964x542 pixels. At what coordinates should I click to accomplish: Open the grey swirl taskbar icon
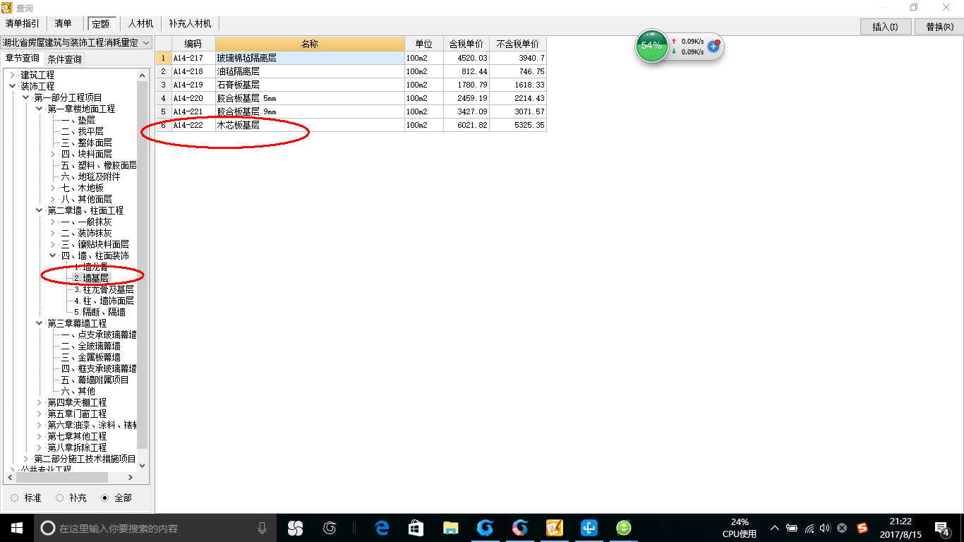330,528
